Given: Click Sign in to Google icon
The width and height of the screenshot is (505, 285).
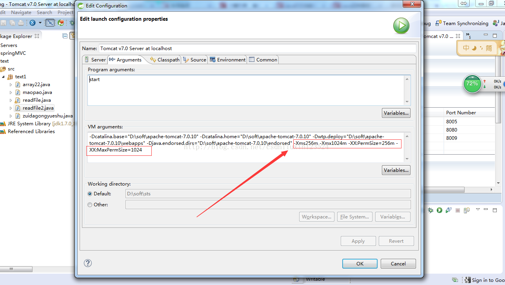Looking at the screenshot, I should pyautogui.click(x=467, y=280).
